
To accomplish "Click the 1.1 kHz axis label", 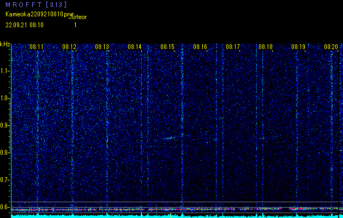I will 4,71.
